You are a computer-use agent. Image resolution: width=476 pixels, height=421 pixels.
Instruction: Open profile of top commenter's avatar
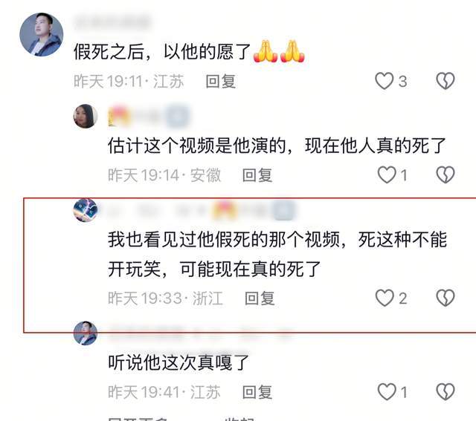tap(42, 35)
